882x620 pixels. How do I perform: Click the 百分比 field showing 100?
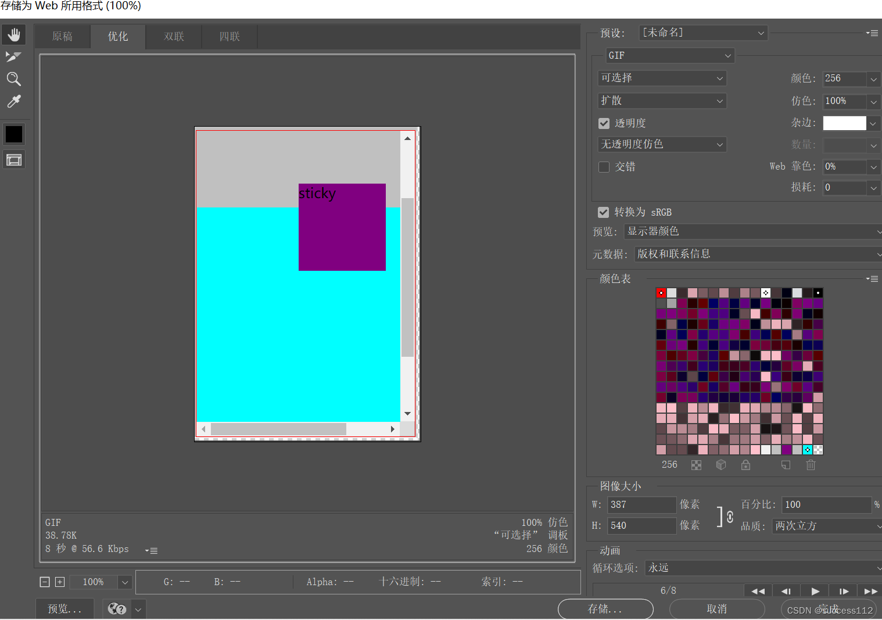point(826,505)
